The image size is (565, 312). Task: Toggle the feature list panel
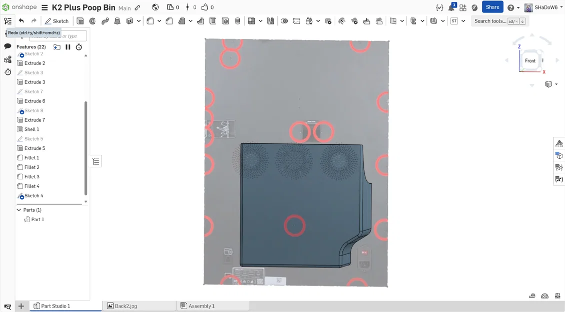[x=8, y=21]
